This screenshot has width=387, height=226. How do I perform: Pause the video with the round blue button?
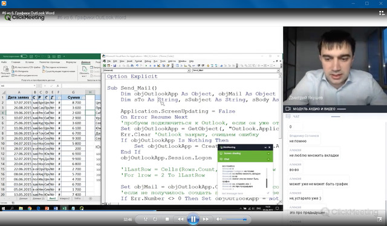pos(193,219)
